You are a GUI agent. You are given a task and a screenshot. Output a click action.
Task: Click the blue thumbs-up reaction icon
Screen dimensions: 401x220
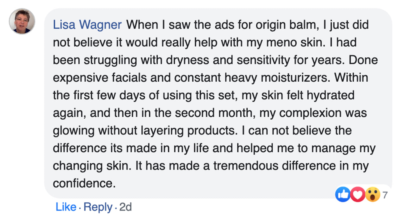tap(342, 195)
